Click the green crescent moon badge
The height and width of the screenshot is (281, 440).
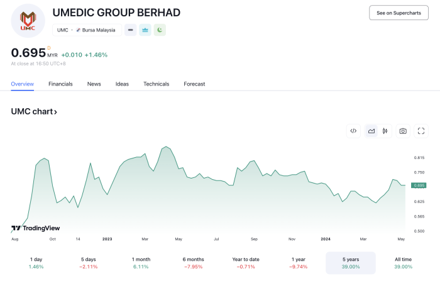(160, 30)
